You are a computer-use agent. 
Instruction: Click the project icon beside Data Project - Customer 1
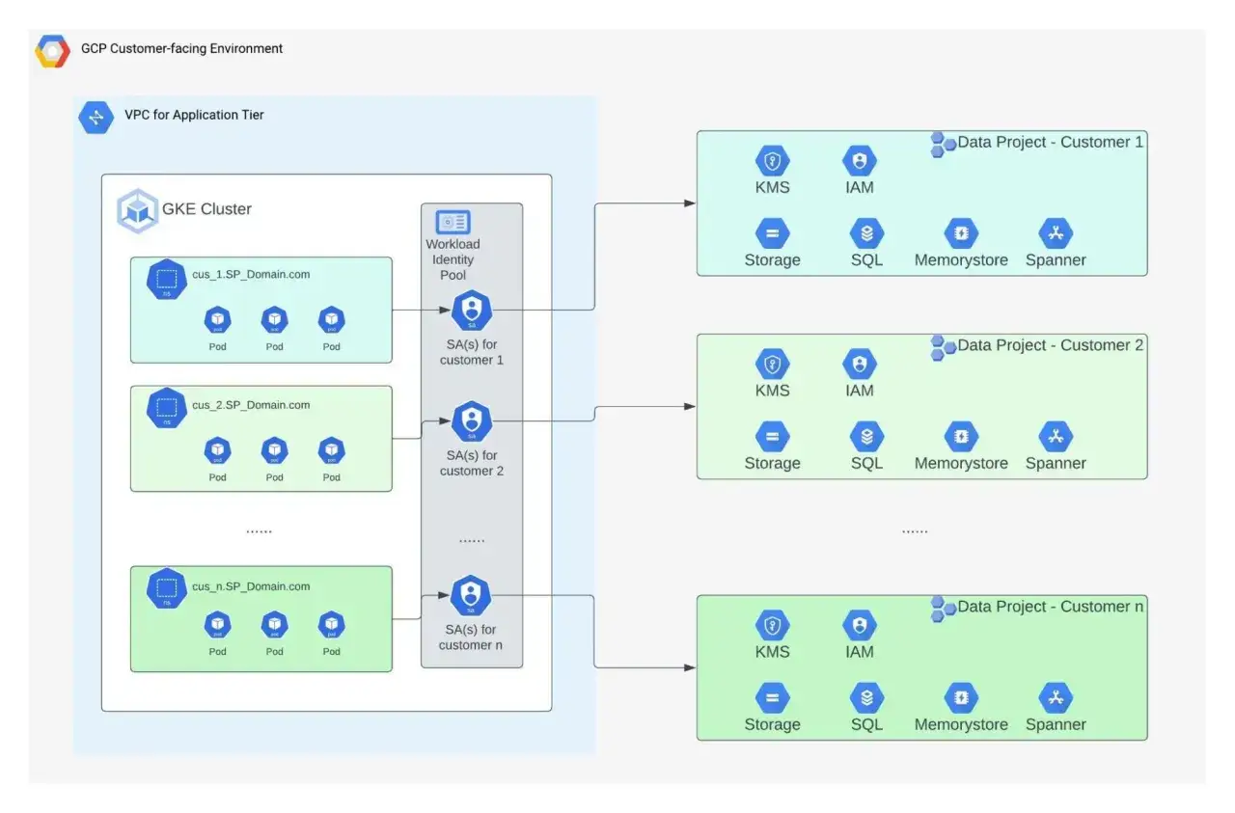[943, 145]
